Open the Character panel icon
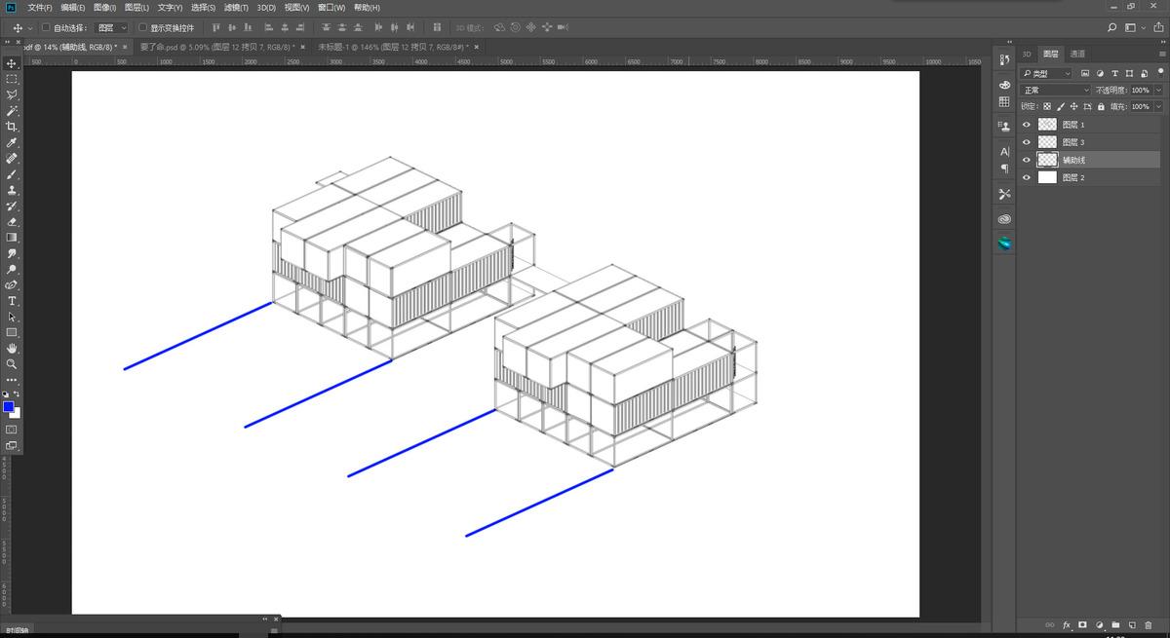 click(x=1004, y=152)
